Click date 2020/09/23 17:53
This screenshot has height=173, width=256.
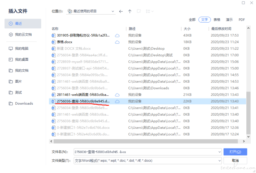[225, 35]
